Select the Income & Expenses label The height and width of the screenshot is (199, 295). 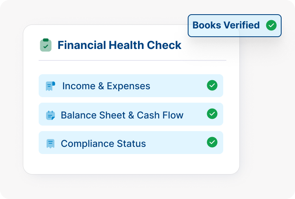click(106, 86)
